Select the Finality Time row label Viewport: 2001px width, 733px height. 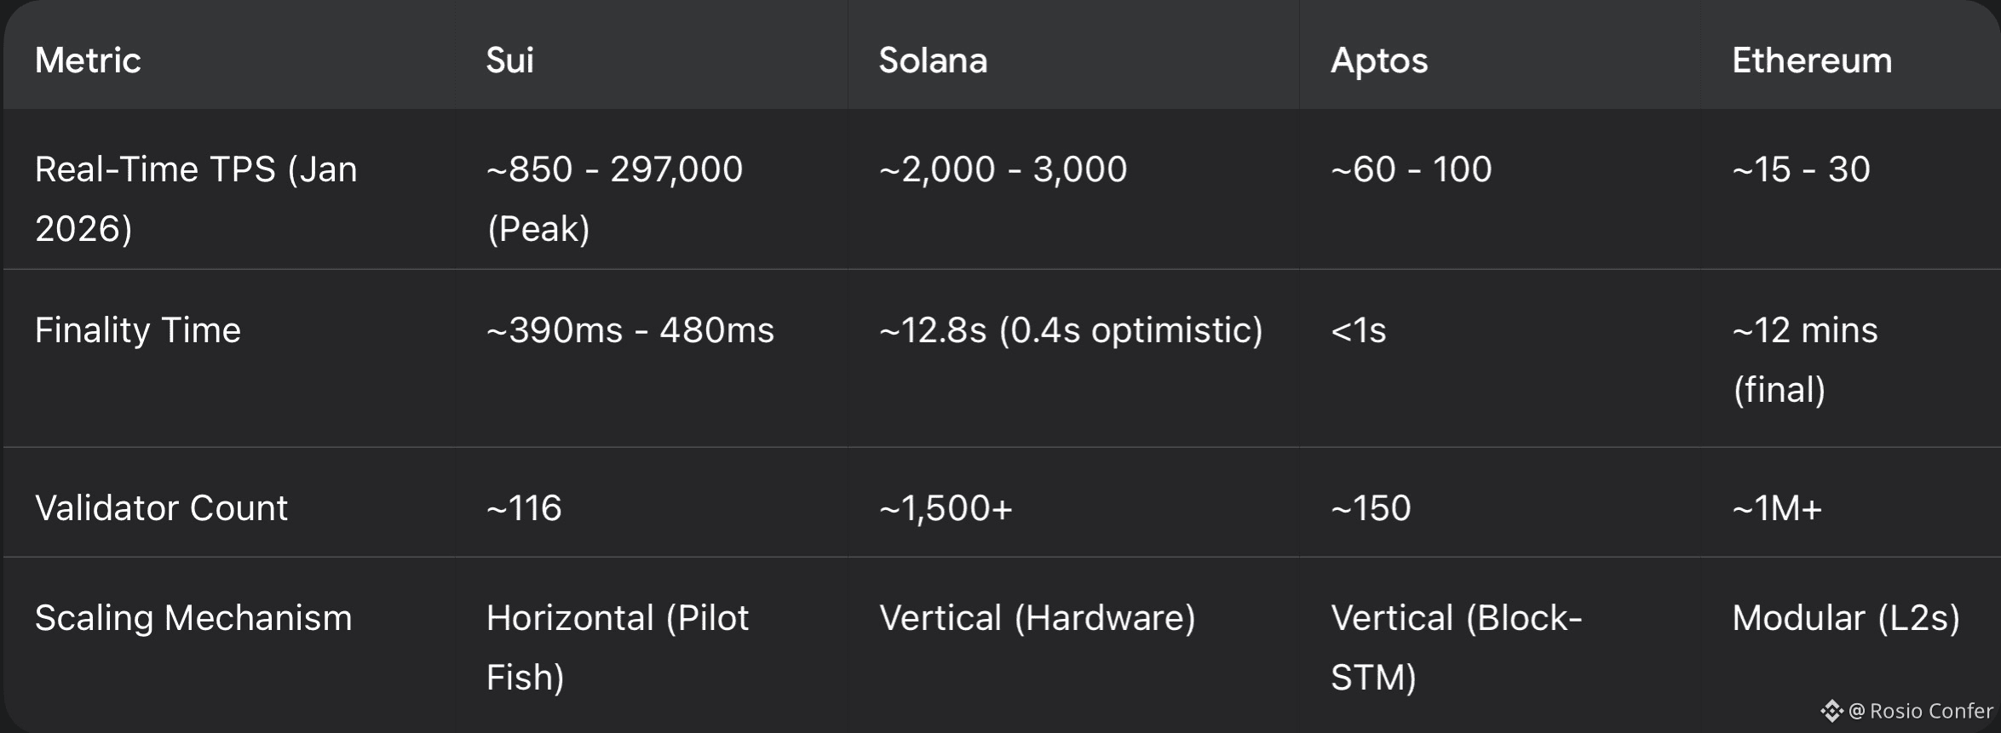point(138,330)
